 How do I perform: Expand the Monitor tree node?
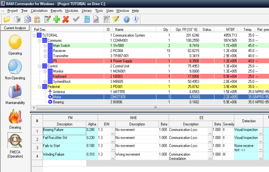pyautogui.click(x=45, y=71)
